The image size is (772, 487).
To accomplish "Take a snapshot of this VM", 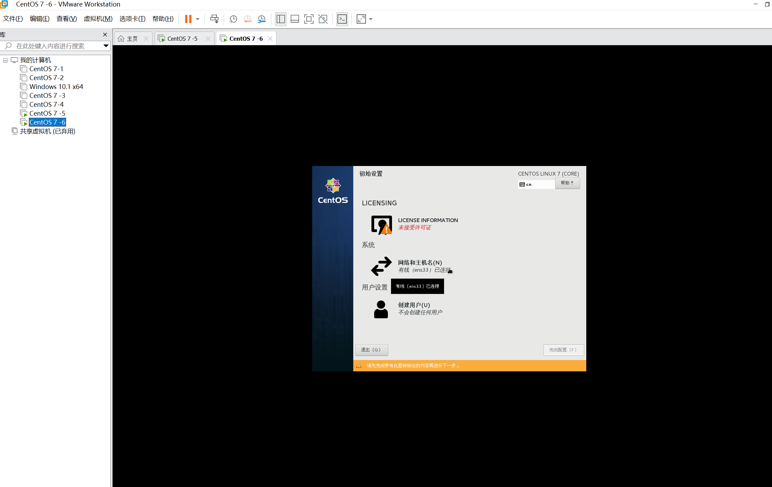I will click(x=233, y=19).
